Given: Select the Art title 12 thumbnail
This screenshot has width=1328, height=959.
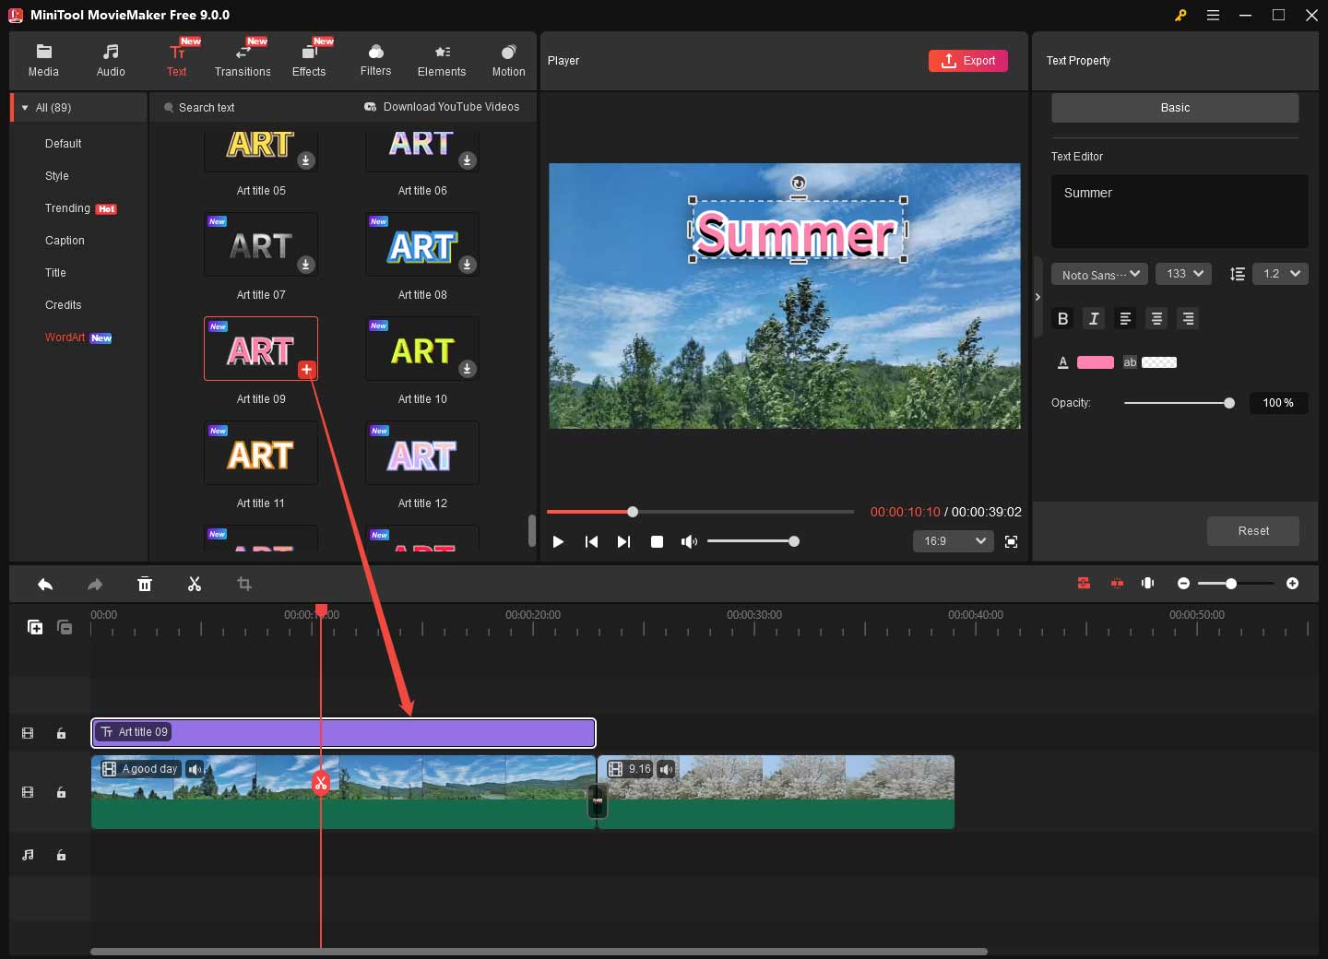Looking at the screenshot, I should click(x=422, y=454).
